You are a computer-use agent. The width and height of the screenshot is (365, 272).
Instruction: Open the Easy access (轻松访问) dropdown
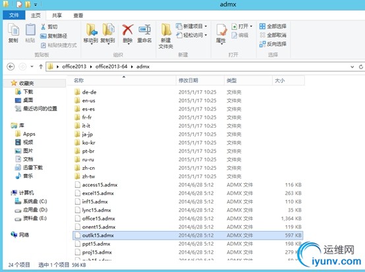[192, 35]
